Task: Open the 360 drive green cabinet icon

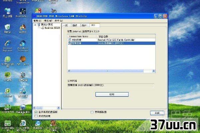Action: point(8,123)
